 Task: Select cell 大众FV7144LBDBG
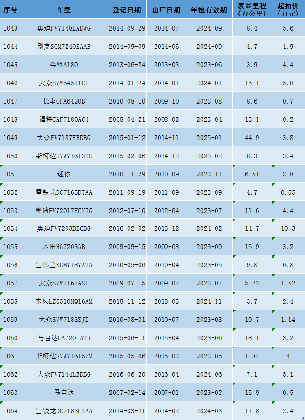(x=64, y=374)
